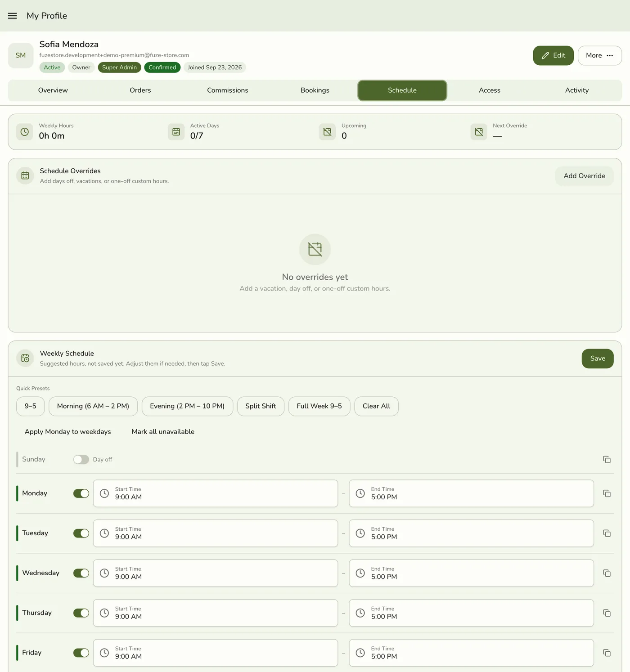Switch off the Thursday toggle
Image resolution: width=630 pixels, height=672 pixels.
tap(81, 613)
